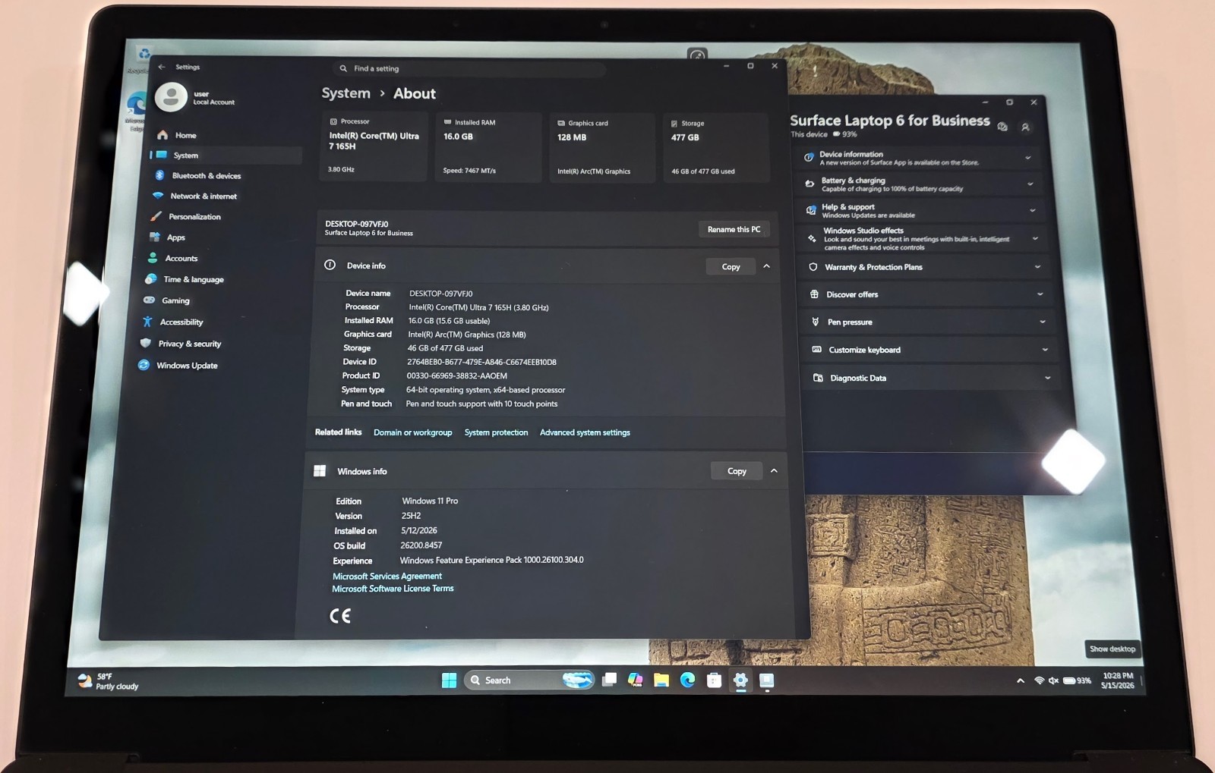Open Microsoft Store from the taskbar
This screenshot has height=773, width=1215.
click(714, 680)
